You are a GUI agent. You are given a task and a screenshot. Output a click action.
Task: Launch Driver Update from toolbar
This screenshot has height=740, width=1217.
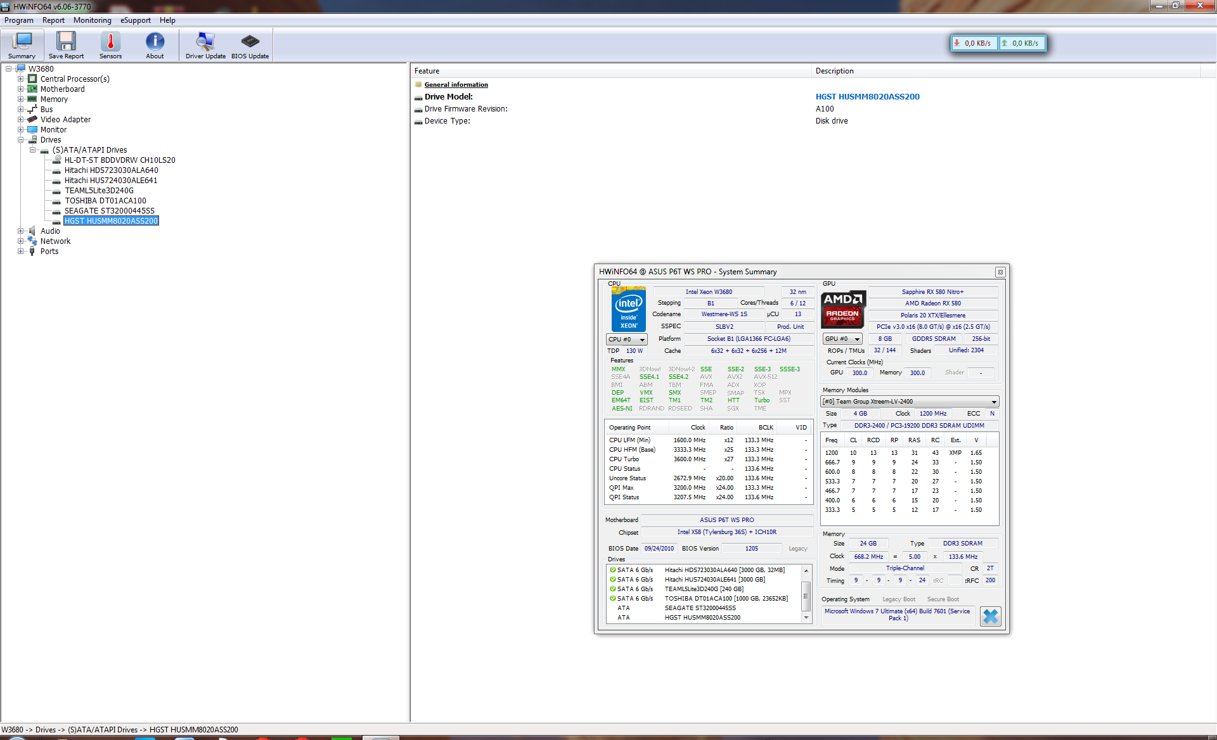tap(205, 45)
